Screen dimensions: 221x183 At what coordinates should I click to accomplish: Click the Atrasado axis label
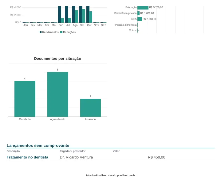(90, 119)
